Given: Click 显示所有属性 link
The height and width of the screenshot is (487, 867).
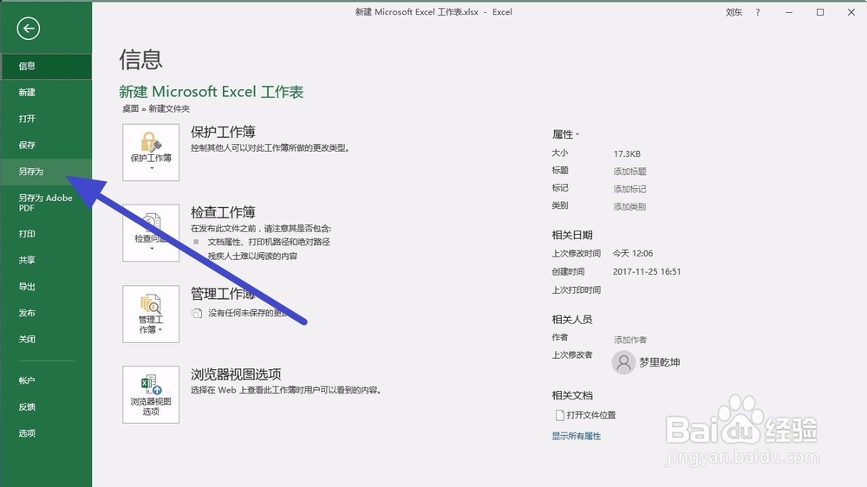Looking at the screenshot, I should [x=577, y=436].
